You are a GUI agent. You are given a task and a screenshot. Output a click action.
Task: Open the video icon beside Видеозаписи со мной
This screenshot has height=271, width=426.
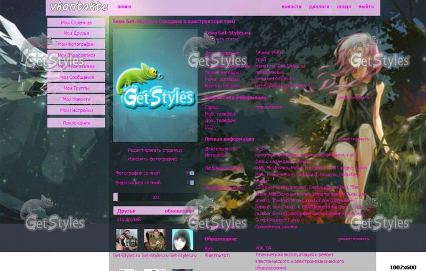click(192, 183)
